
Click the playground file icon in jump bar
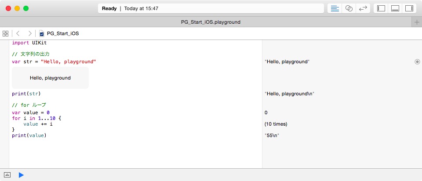42,34
